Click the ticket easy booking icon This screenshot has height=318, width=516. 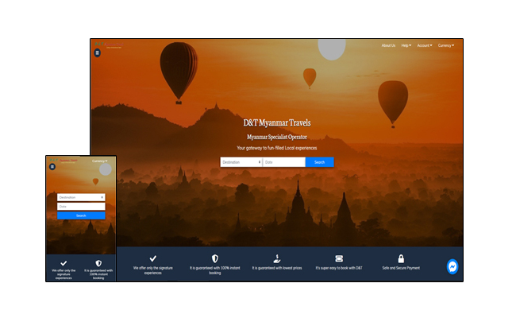[x=339, y=258]
